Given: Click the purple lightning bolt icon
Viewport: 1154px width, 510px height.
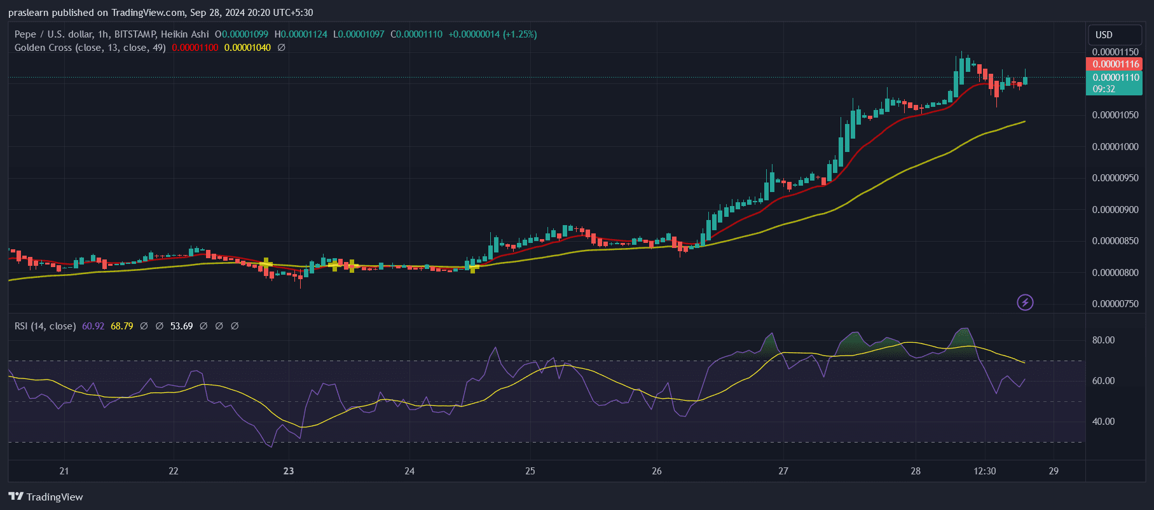Looking at the screenshot, I should click(x=1025, y=303).
